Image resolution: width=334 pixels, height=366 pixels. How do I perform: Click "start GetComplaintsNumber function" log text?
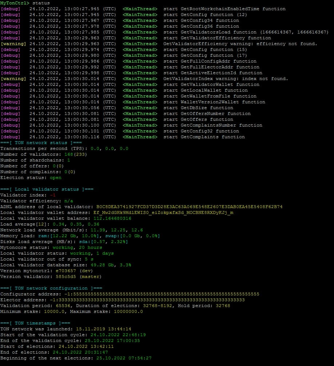(x=212, y=126)
